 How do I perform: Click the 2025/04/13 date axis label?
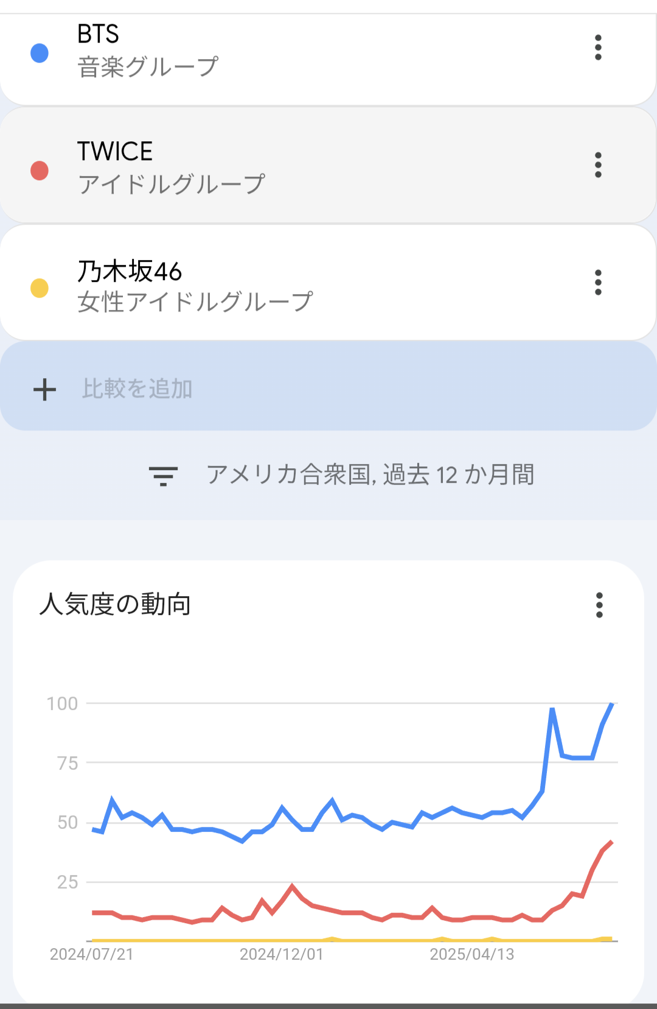coord(472,954)
